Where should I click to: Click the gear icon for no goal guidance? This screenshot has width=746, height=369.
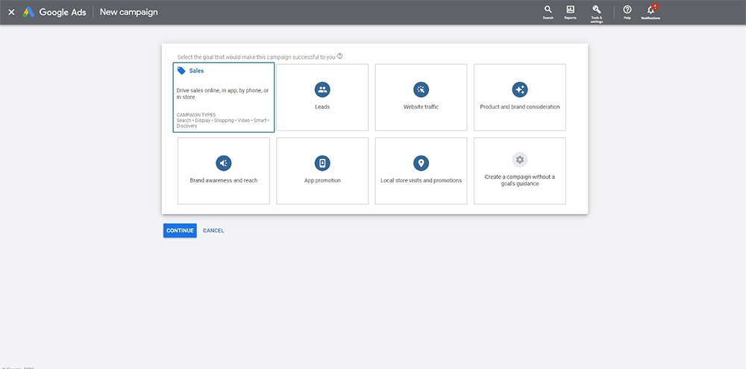pos(520,160)
